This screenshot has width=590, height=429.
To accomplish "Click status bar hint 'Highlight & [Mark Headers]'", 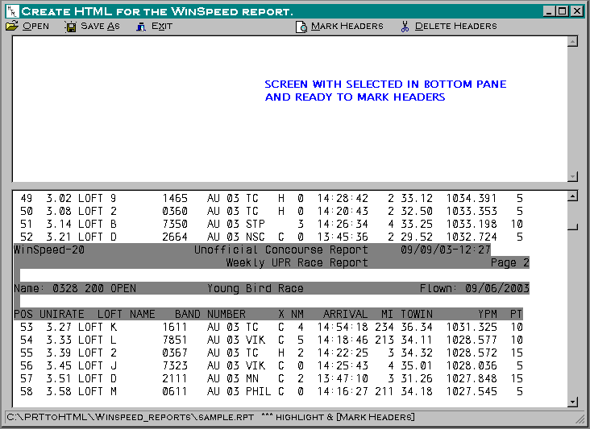I will pos(345,418).
